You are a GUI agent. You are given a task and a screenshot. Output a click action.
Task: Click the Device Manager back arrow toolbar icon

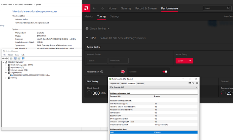pos(3,58)
